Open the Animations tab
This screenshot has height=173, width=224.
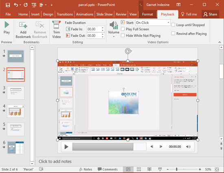85,14
